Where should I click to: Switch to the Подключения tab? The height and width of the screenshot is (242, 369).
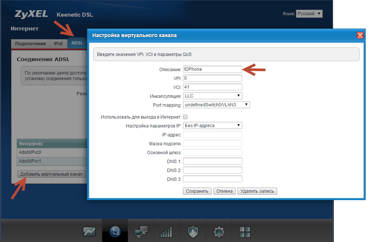tap(30, 43)
